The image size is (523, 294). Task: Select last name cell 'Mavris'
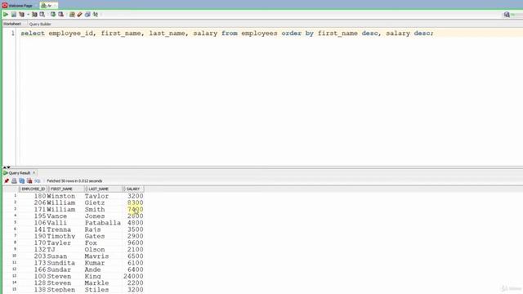[x=96, y=256]
